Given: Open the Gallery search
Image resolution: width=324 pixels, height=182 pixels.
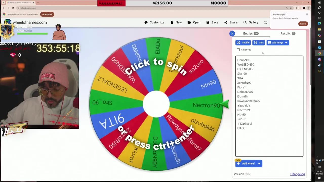Looking at the screenshot, I should [251, 22].
